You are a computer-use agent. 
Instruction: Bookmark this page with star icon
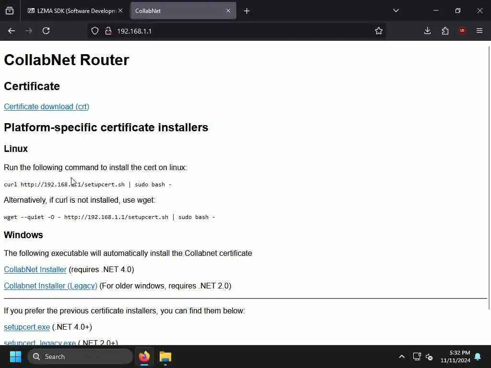pos(379,31)
